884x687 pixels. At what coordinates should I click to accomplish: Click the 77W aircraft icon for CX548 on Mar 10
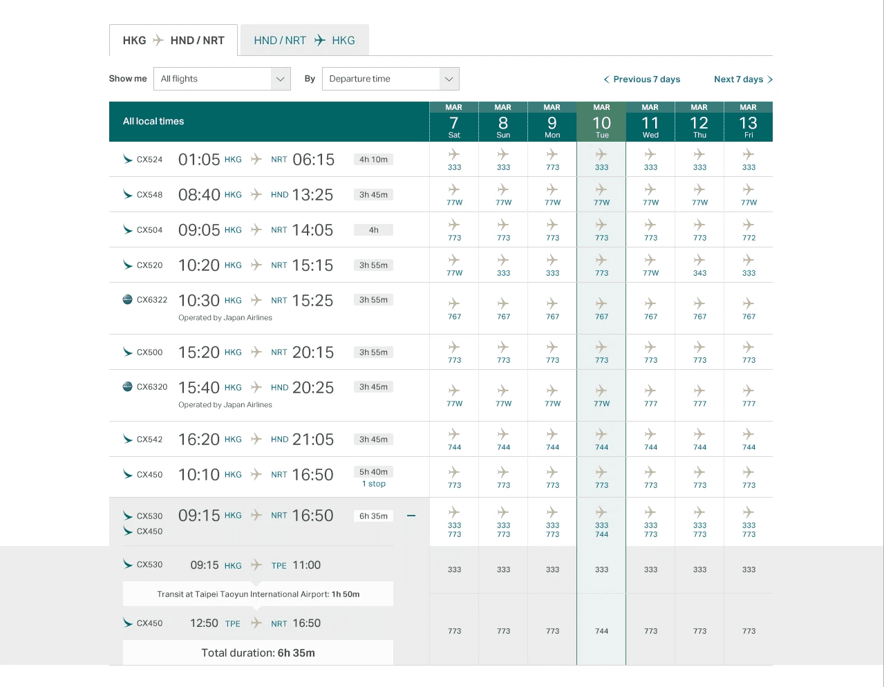(x=601, y=191)
